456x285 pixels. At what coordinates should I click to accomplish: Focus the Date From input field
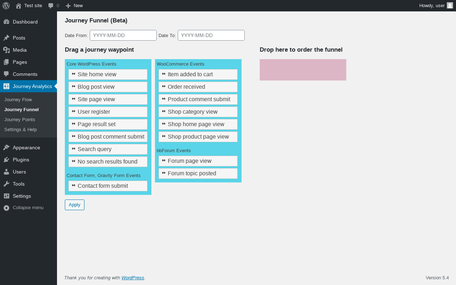[x=123, y=35]
